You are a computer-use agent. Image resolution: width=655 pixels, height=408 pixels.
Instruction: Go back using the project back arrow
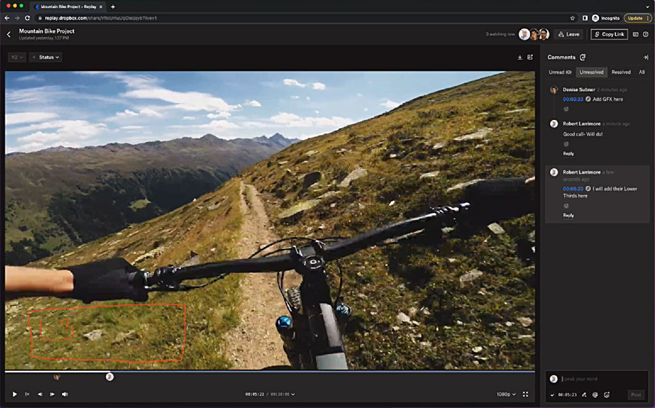pos(9,34)
